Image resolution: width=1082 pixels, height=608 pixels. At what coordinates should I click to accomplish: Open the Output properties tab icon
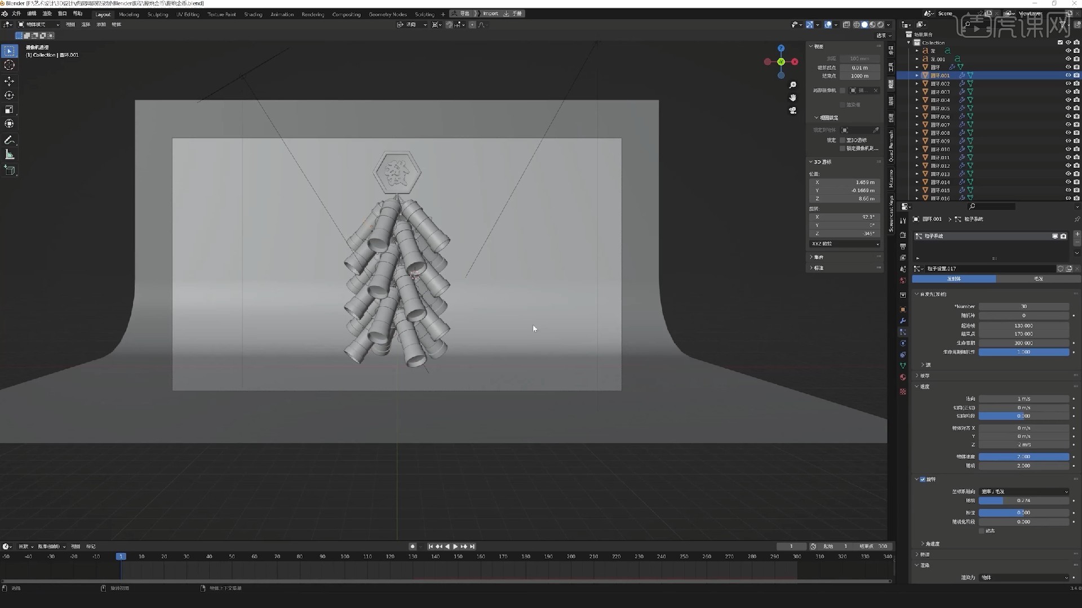pyautogui.click(x=903, y=247)
